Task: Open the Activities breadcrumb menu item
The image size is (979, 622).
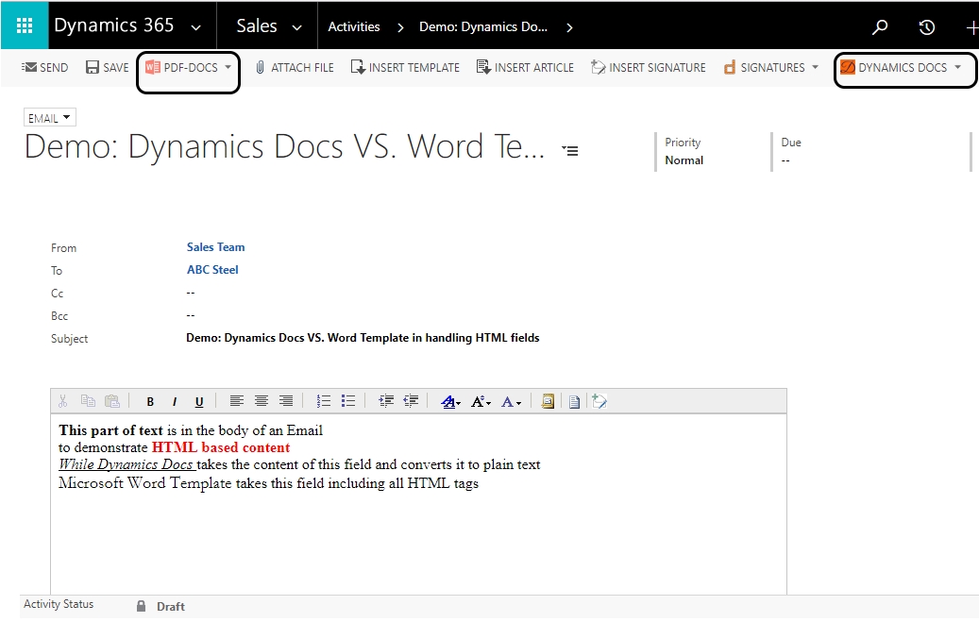Action: coord(353,26)
